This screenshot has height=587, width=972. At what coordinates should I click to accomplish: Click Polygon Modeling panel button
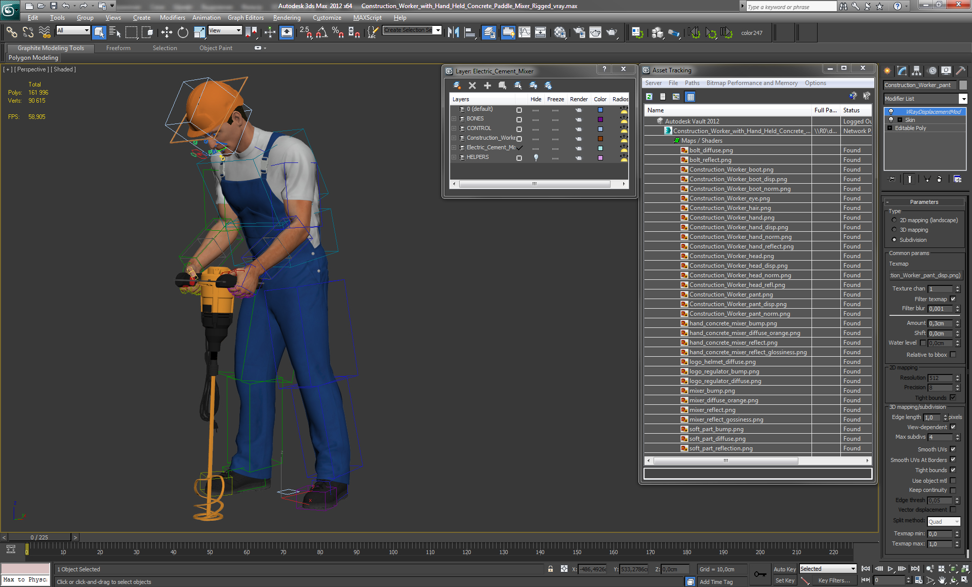(33, 58)
